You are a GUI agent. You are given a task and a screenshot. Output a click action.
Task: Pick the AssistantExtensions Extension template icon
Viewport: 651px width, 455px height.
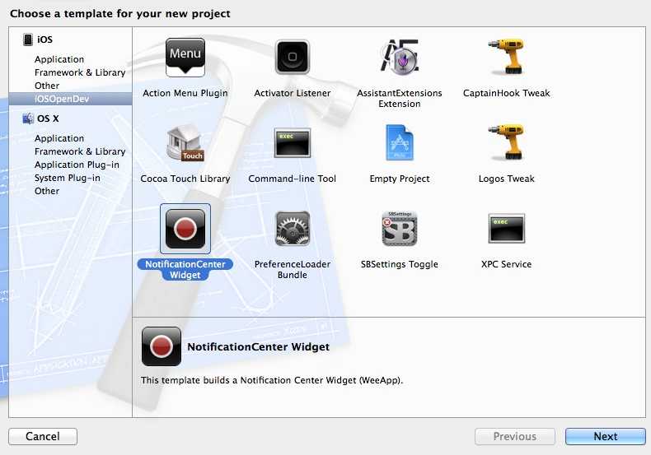400,58
